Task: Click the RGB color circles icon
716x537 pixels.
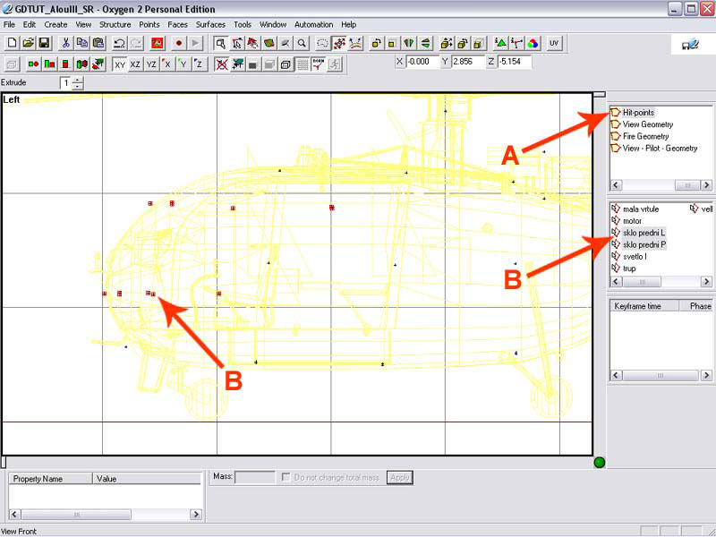Action: (x=533, y=43)
